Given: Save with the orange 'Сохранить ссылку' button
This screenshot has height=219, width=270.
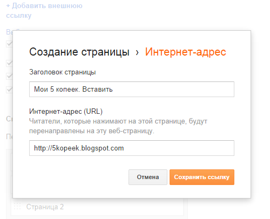Looking at the screenshot, I should coord(202,177).
